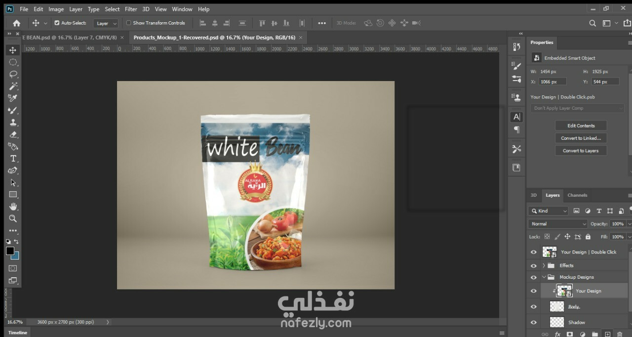
Task: Delete layer with trash icon
Action: point(620,334)
